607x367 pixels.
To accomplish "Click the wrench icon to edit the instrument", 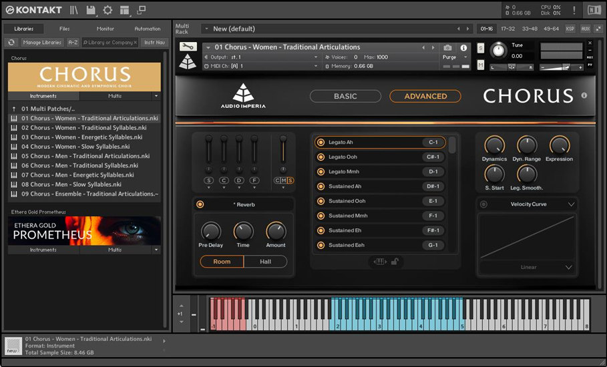I will pyautogui.click(x=188, y=47).
